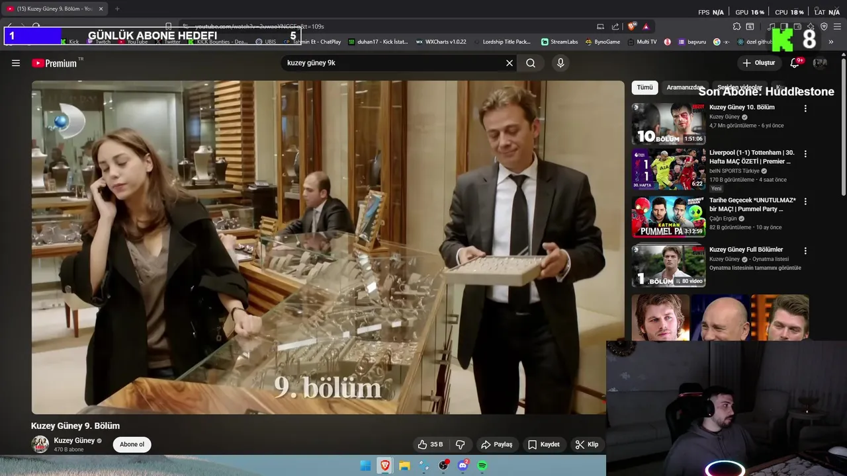Open Spotify from the taskbar

click(x=482, y=465)
